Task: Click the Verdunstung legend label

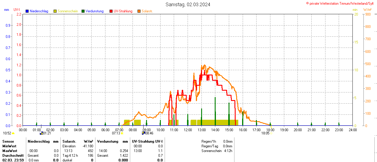Action: point(95,11)
